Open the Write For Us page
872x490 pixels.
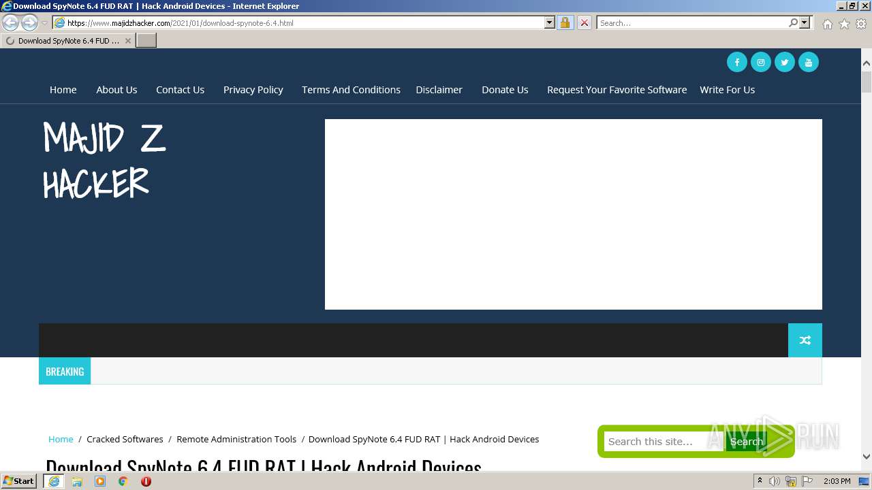coord(727,90)
